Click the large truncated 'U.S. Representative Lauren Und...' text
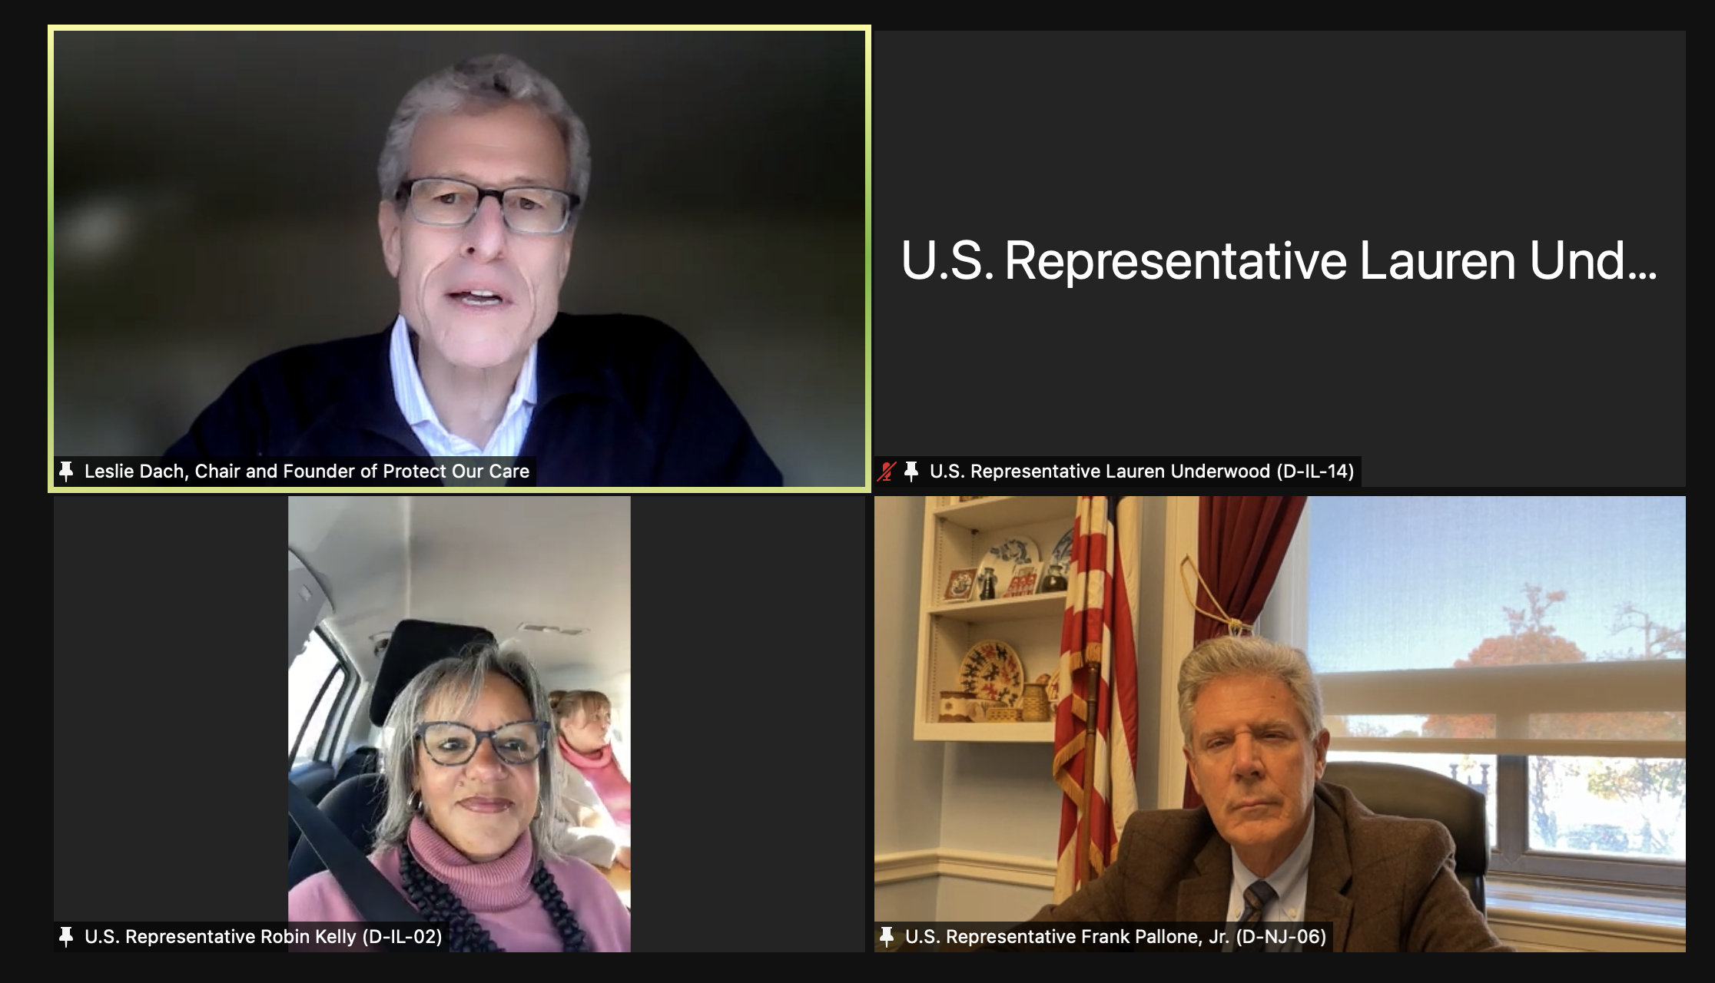 (1279, 260)
